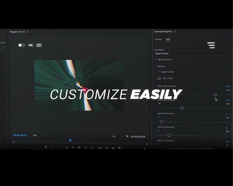Click the Extract button icon
Viewport: 233px width, 186px height.
coord(107,148)
